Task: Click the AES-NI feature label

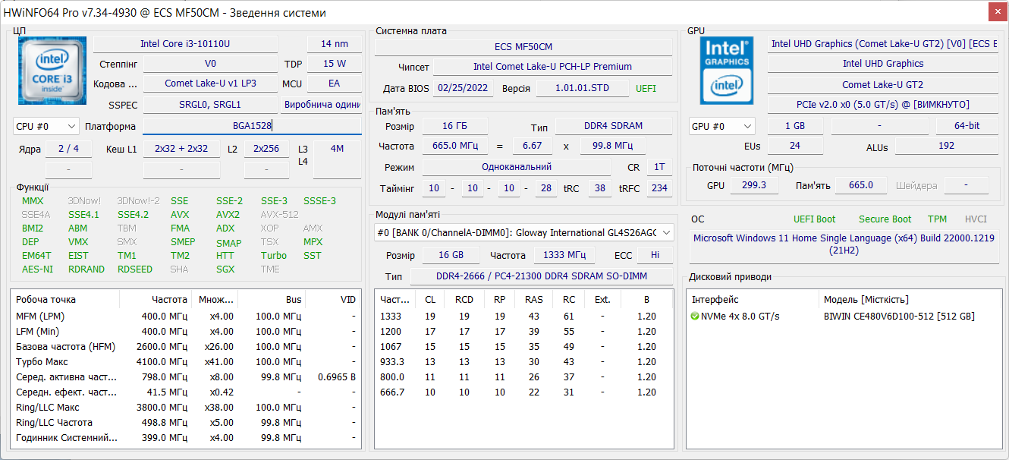Action: tap(38, 269)
